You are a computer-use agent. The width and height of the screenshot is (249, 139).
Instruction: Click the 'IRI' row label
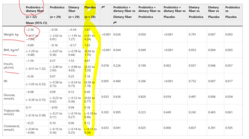coord(5,81)
